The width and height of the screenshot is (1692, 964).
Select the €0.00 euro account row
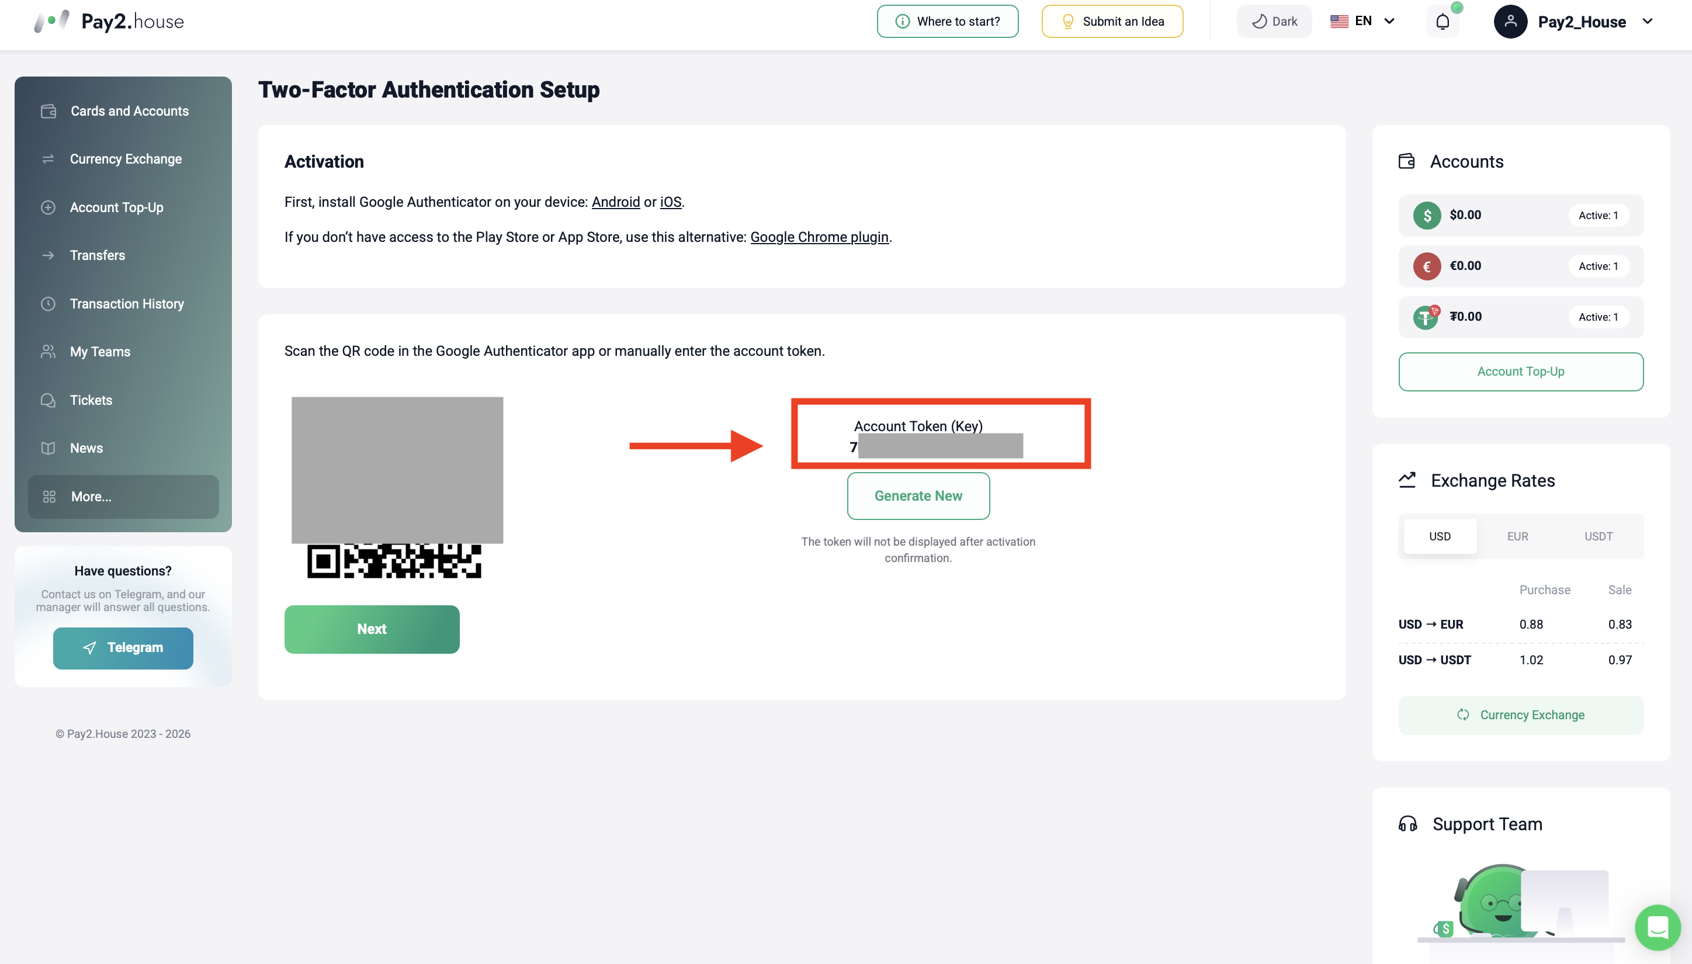[x=1521, y=266]
